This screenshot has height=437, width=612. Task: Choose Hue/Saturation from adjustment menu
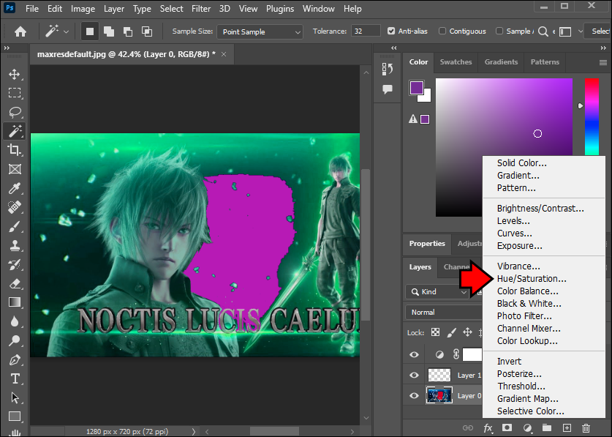point(532,279)
